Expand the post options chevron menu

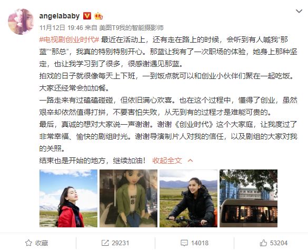[x=299, y=11]
